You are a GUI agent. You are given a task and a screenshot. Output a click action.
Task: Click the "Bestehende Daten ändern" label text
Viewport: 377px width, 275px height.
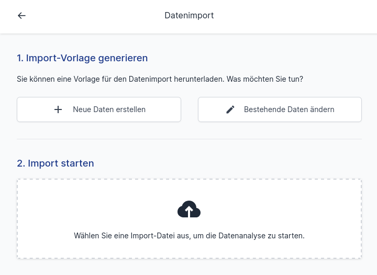289,109
